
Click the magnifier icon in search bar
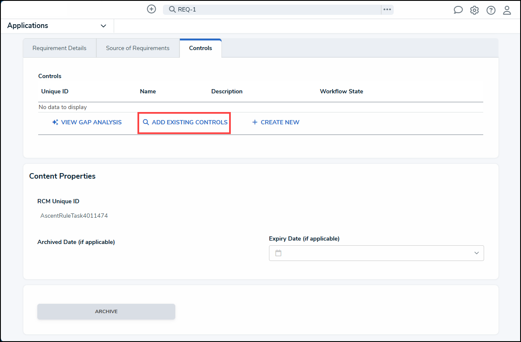tap(172, 9)
